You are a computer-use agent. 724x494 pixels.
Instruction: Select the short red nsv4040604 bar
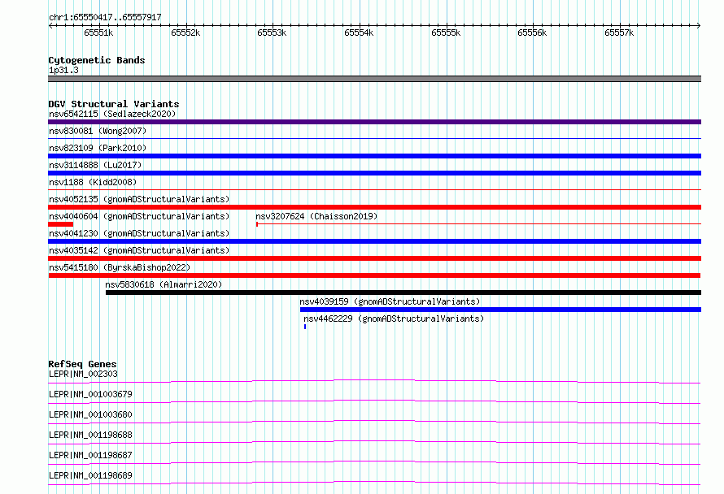click(60, 224)
